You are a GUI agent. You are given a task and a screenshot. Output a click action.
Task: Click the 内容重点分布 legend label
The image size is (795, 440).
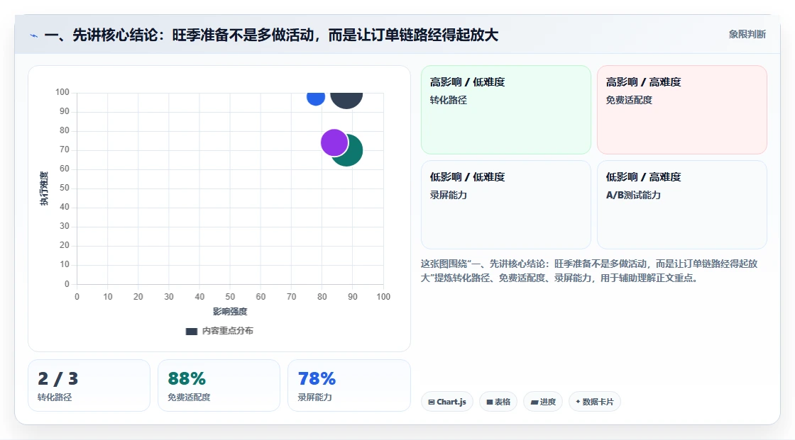(228, 331)
